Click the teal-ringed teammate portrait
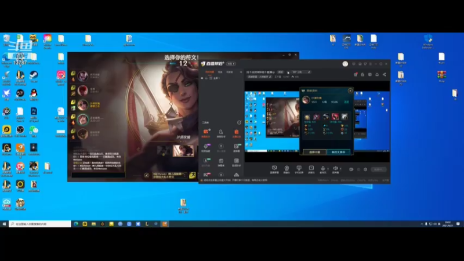The width and height of the screenshot is (464, 261). tap(83, 119)
